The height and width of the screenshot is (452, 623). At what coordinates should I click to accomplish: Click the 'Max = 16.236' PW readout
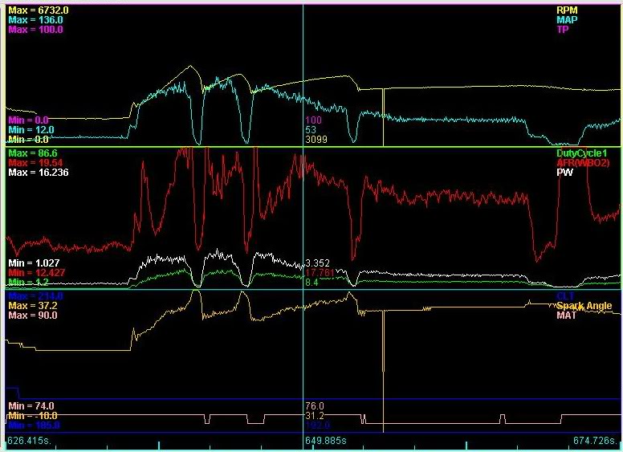(39, 173)
